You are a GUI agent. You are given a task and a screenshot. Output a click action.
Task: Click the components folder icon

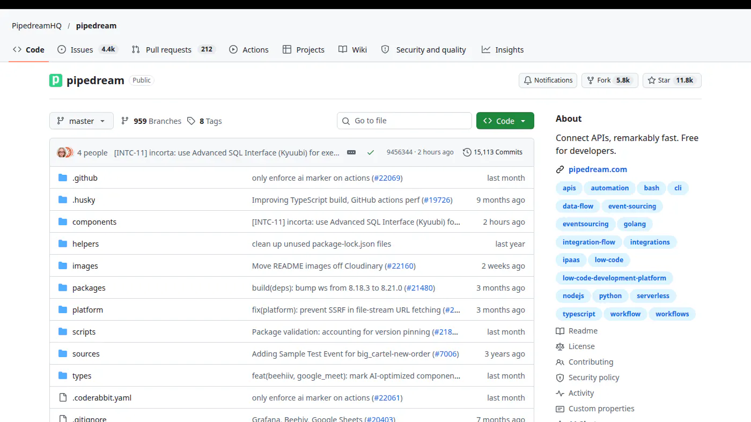(x=63, y=222)
